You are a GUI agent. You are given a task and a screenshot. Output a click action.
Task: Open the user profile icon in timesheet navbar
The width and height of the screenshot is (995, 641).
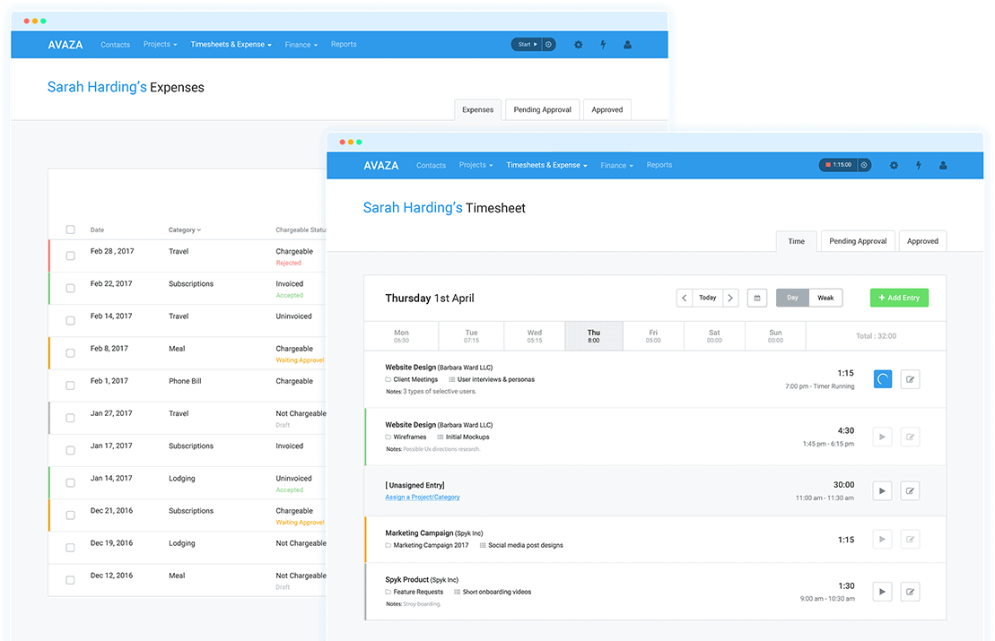pos(943,165)
